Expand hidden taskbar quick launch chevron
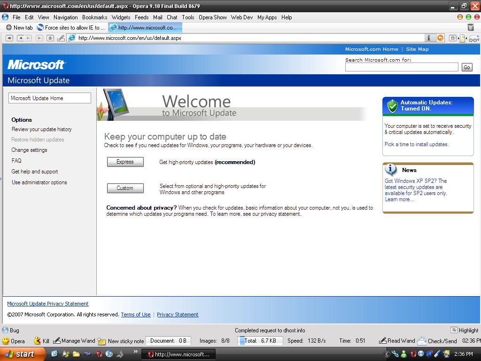The image size is (481, 361). 136,351
